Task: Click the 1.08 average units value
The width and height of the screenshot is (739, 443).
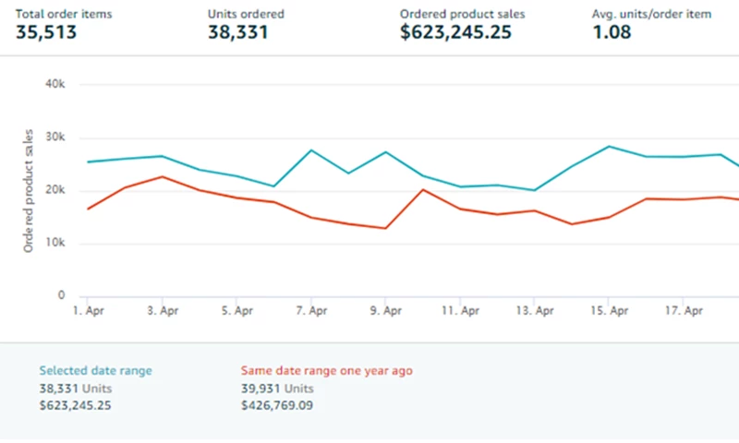Action: [611, 33]
